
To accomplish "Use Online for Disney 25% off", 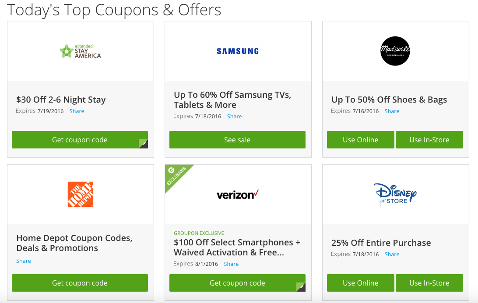I will 360,283.
